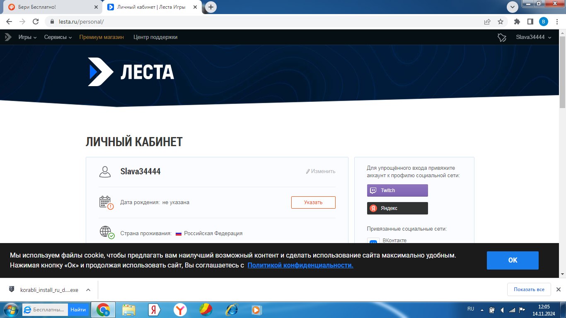The height and width of the screenshot is (318, 566).
Task: Click 'Изменить' next to username
Action: pyautogui.click(x=321, y=171)
